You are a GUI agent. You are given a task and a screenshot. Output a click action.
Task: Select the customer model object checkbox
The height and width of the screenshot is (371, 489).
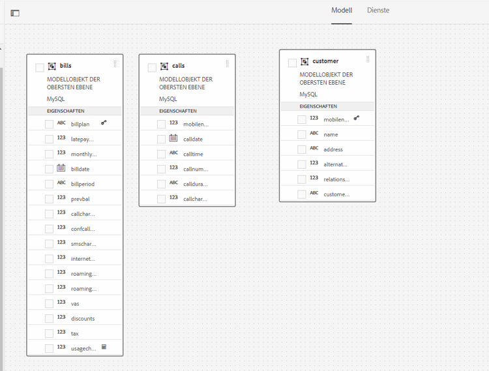(292, 63)
